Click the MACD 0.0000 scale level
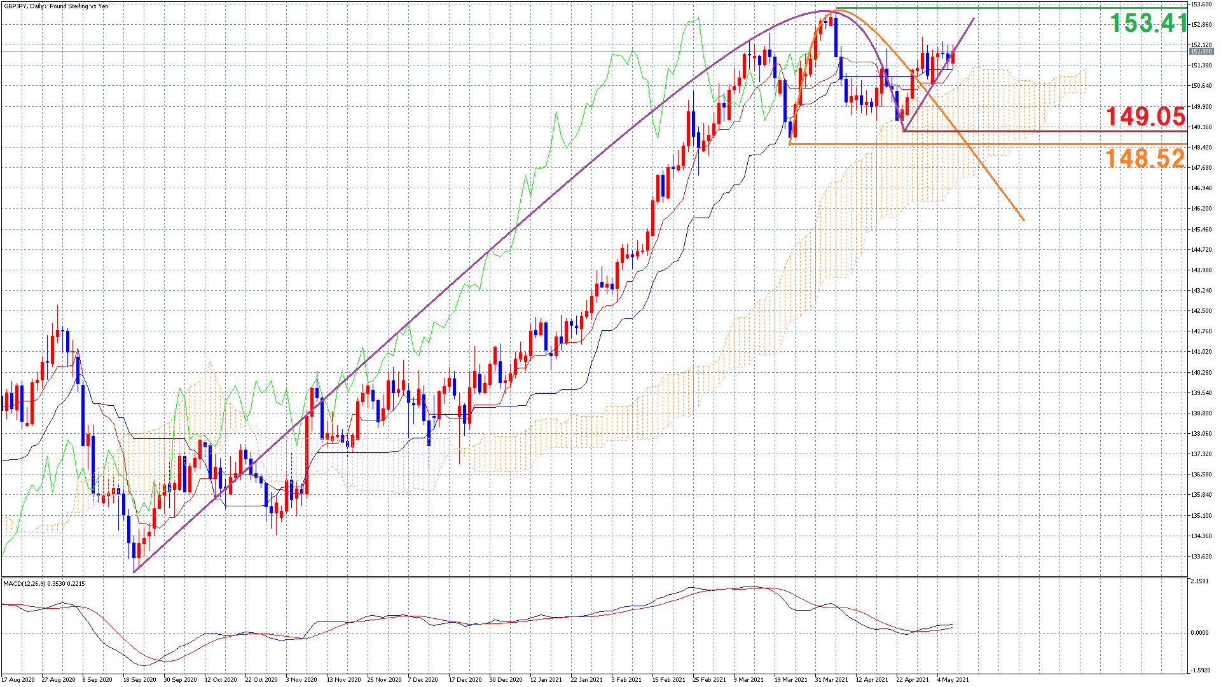The width and height of the screenshot is (1221, 687). click(x=1199, y=633)
